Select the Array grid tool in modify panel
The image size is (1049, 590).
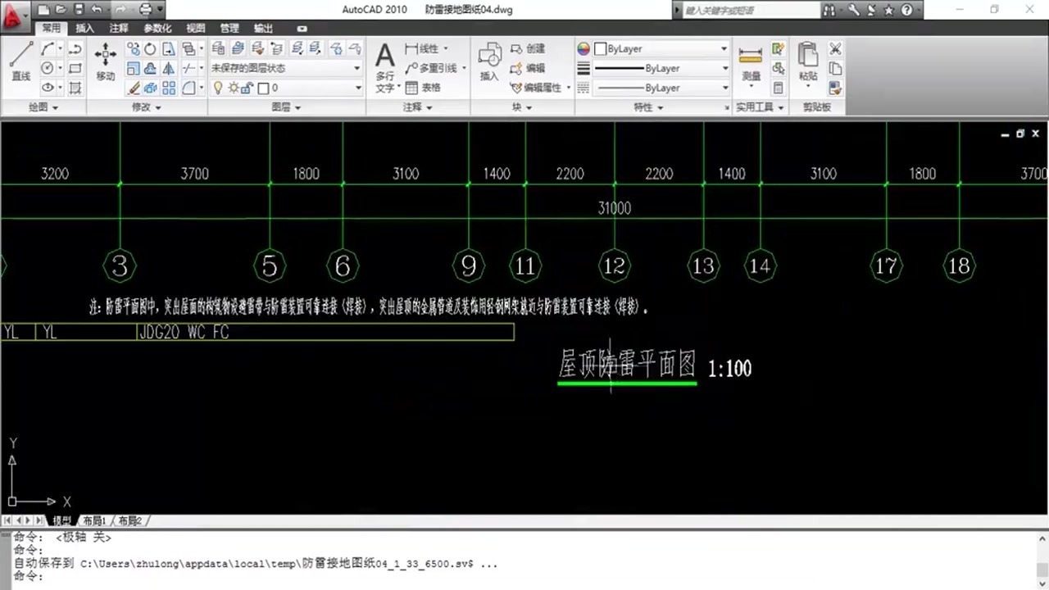[x=169, y=88]
